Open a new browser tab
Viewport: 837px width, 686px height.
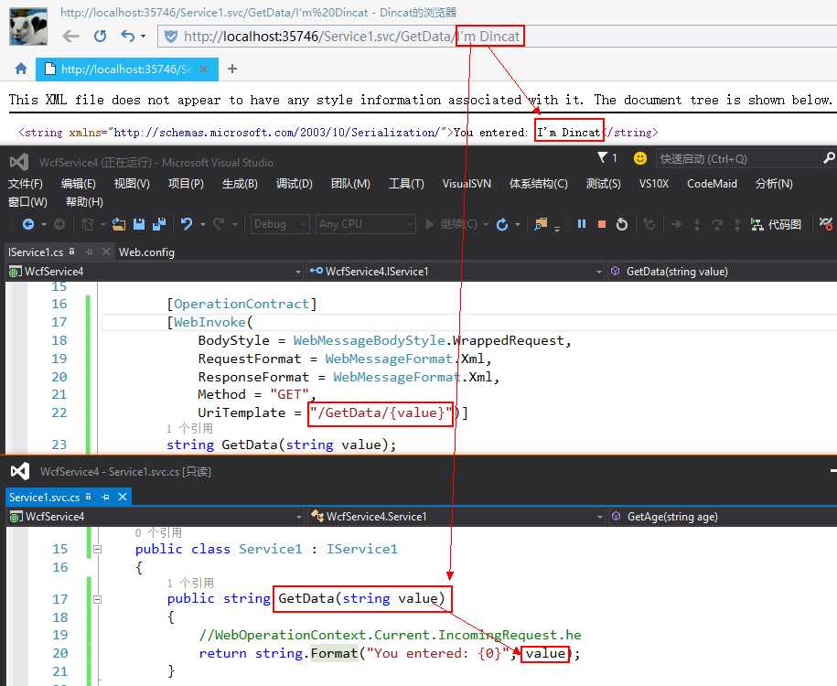(x=232, y=69)
